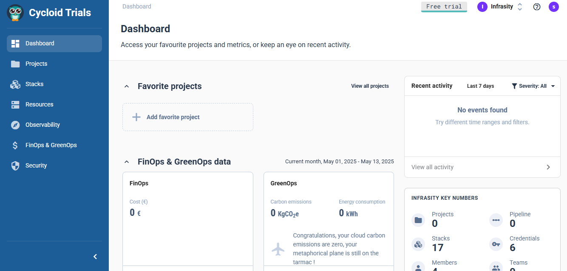The image size is (567, 271).
Task: Collapse the left sidebar with the chevron
Action: 95,257
